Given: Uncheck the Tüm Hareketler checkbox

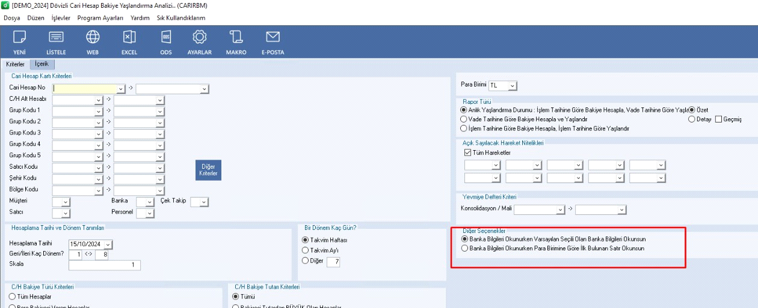Looking at the screenshot, I should click(469, 153).
